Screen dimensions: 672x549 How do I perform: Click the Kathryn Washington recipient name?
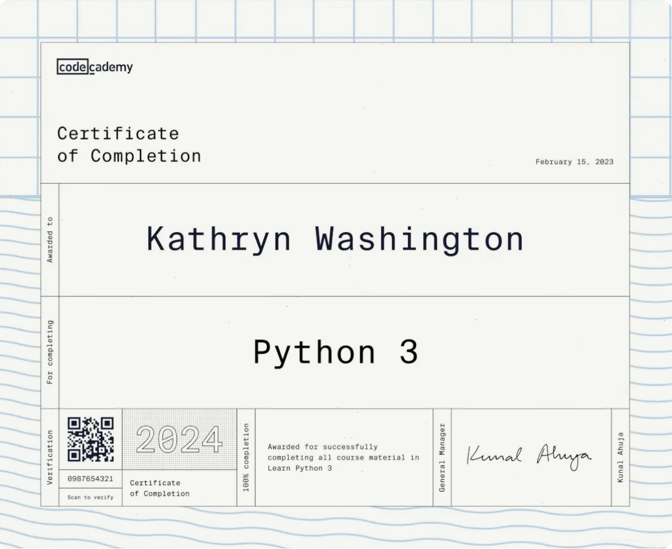point(335,239)
